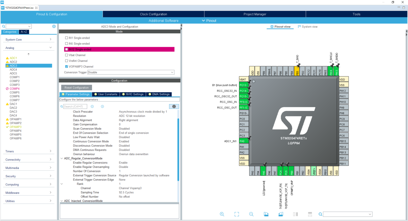Enable IN1 Single-ended checkbox
The image size is (408, 221).
[67, 38]
